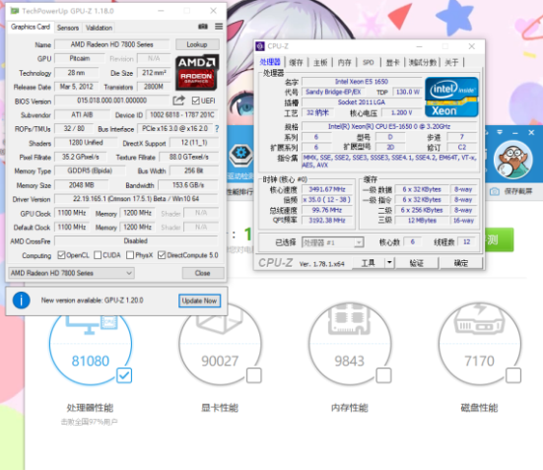This screenshot has height=470, width=543.
Task: Click the 内存性能 label
Action: click(x=350, y=408)
